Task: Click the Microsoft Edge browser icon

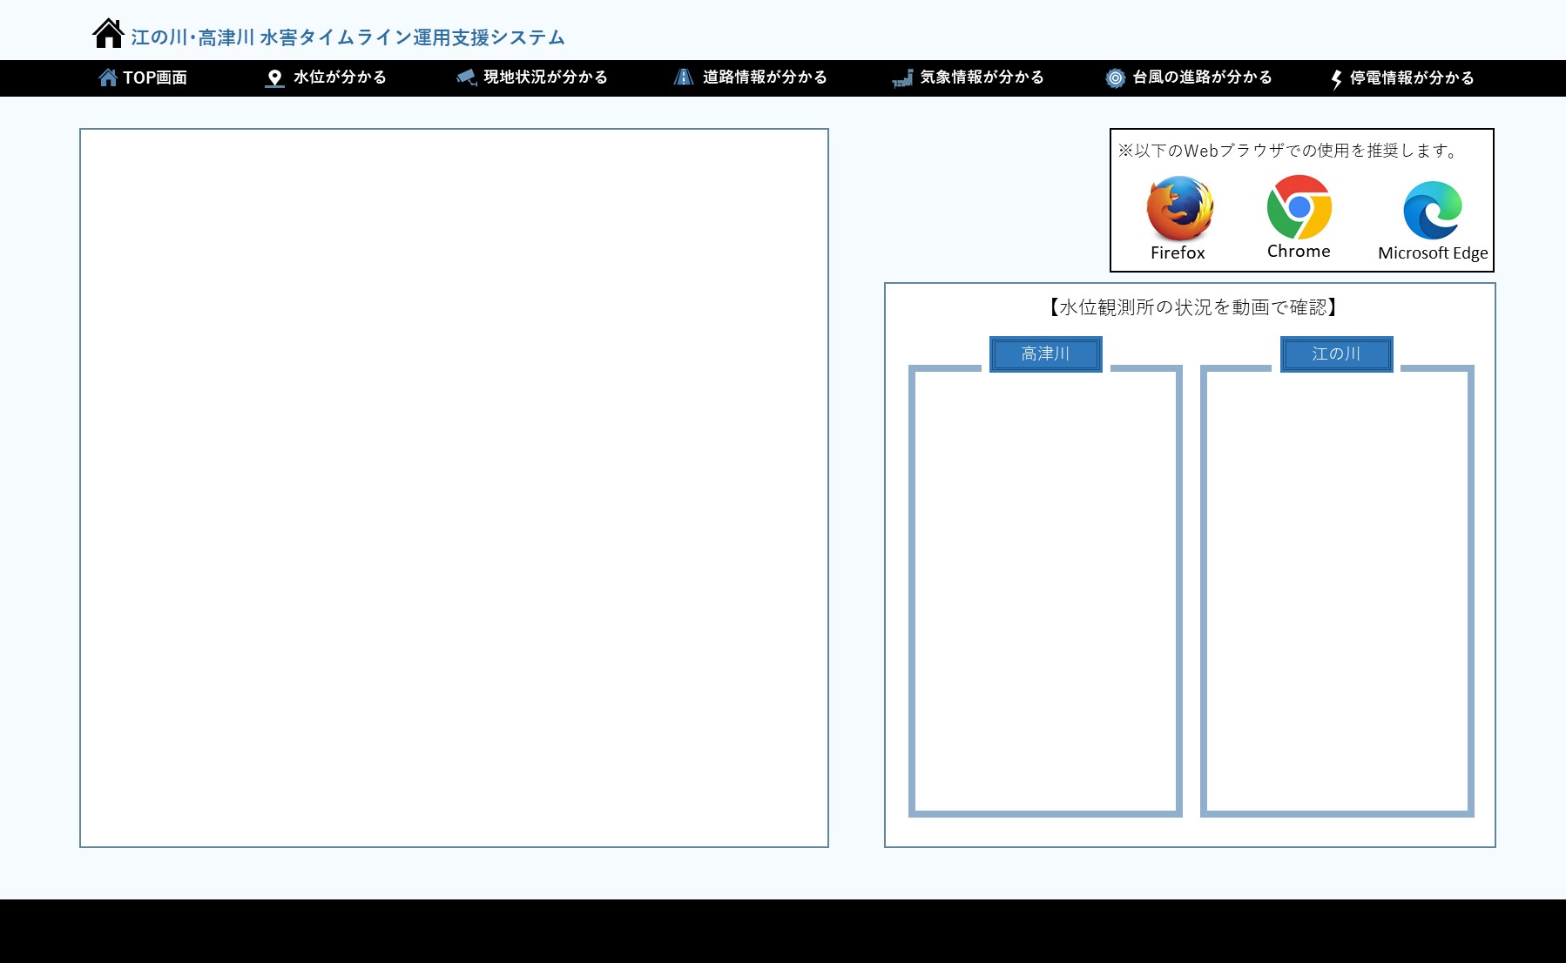Action: pos(1432,210)
